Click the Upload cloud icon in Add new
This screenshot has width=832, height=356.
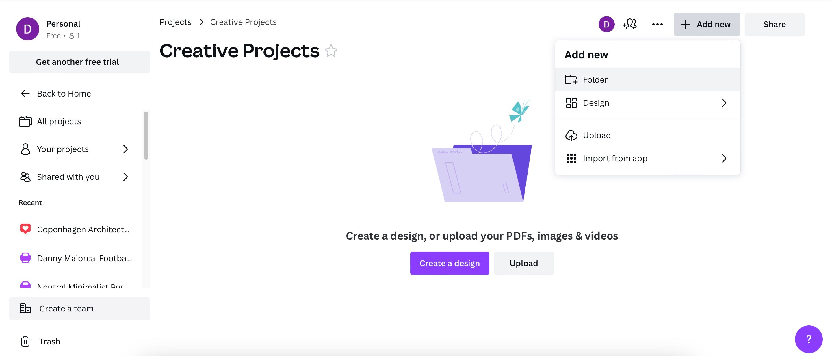point(571,135)
